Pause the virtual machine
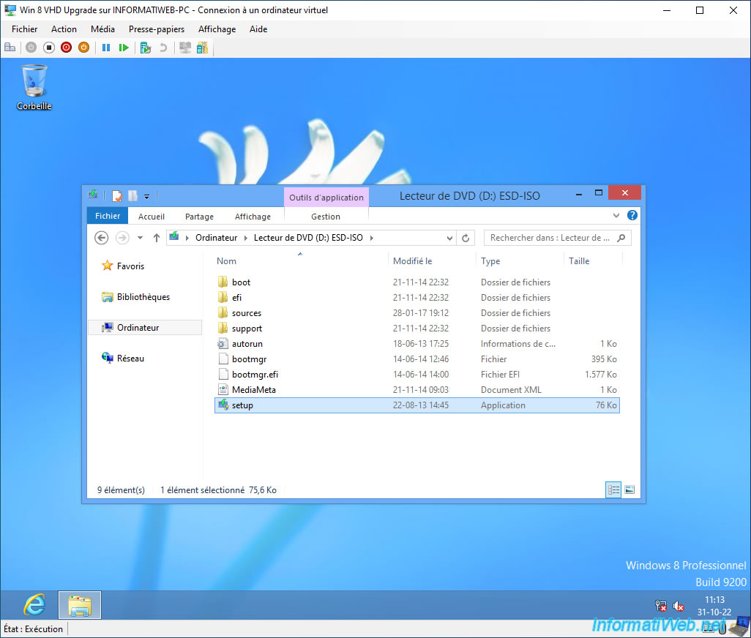 (x=105, y=48)
